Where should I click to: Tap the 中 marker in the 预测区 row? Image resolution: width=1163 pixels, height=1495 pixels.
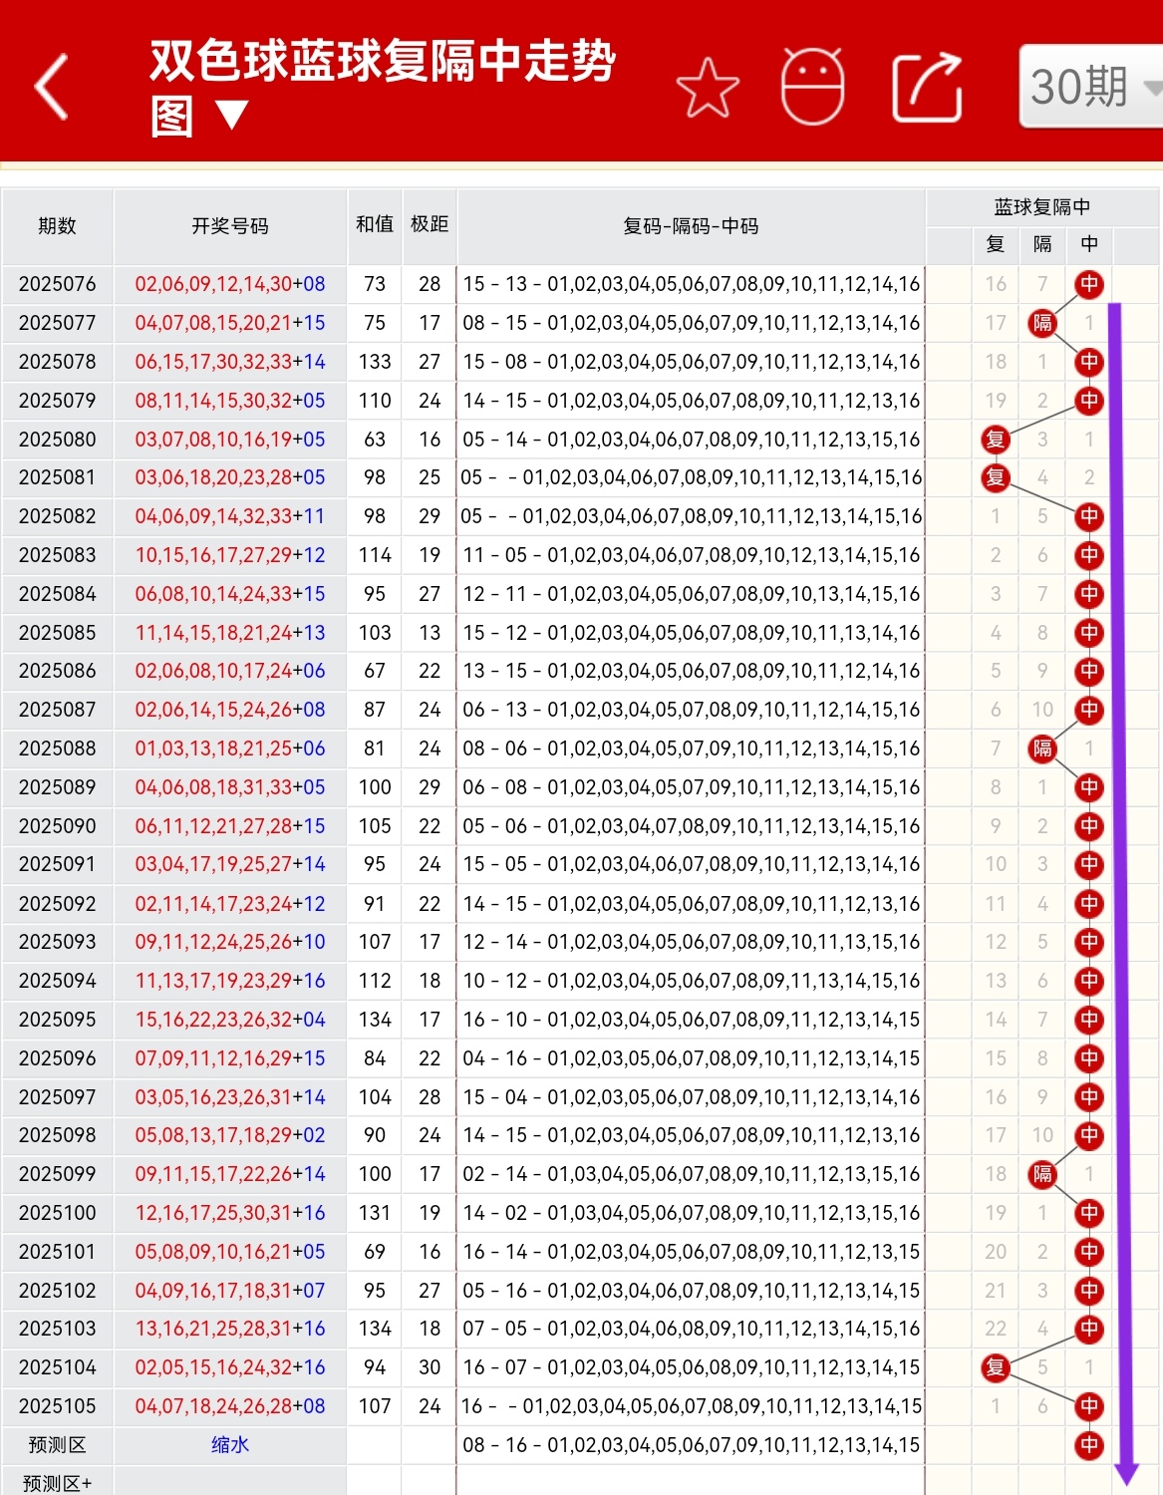tap(1089, 1445)
